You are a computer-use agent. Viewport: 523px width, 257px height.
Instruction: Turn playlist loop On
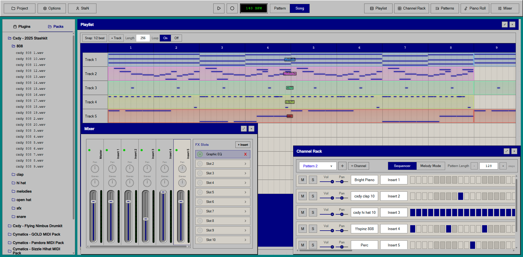click(165, 38)
